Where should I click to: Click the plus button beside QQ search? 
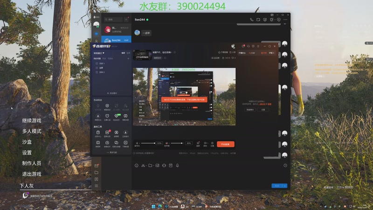[x=126, y=20]
